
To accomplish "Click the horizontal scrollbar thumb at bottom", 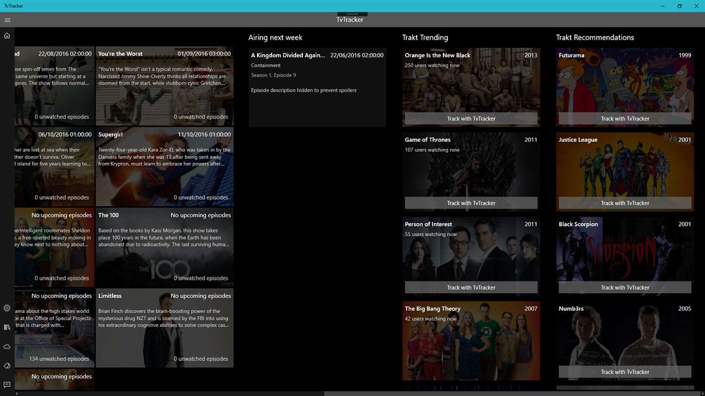I will tap(512, 393).
